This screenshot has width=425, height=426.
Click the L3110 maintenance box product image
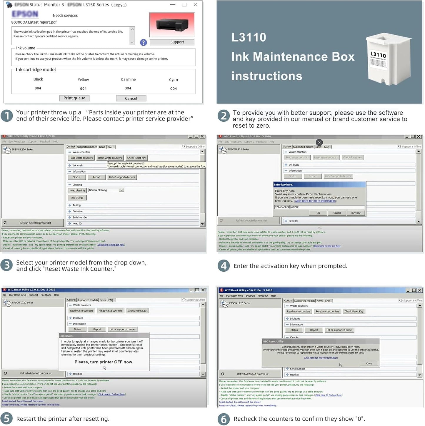click(388, 59)
